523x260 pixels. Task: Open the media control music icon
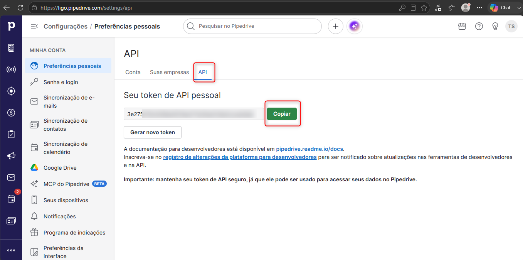(438, 8)
